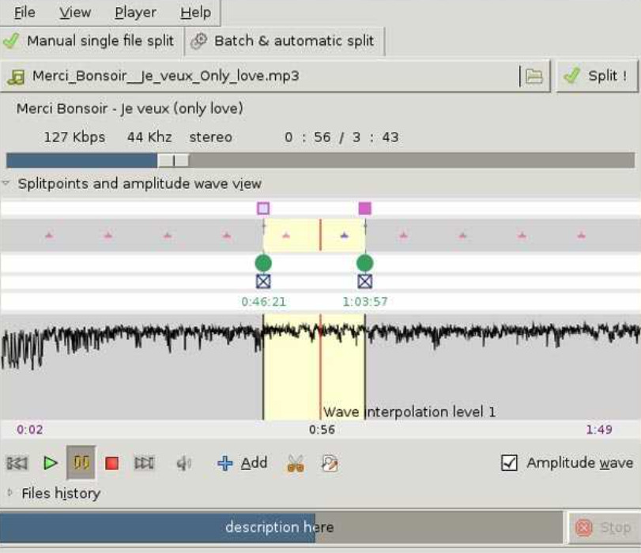This screenshot has height=553, width=641.
Task: Click the hollow pink square splitpoint marker
Action: click(x=263, y=209)
